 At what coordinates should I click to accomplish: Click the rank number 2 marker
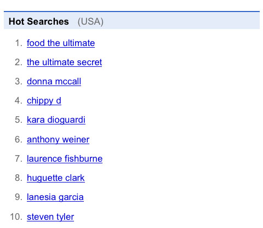pyautogui.click(x=19, y=62)
